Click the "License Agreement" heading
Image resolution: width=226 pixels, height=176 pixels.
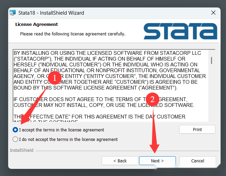click(x=36, y=25)
